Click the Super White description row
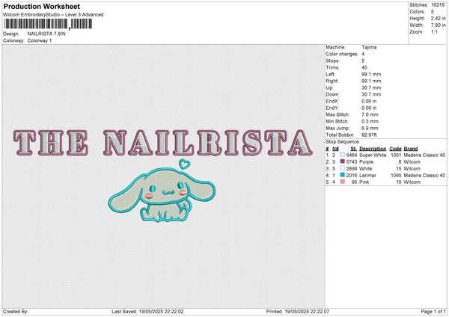This screenshot has height=317, width=449. pos(373,155)
